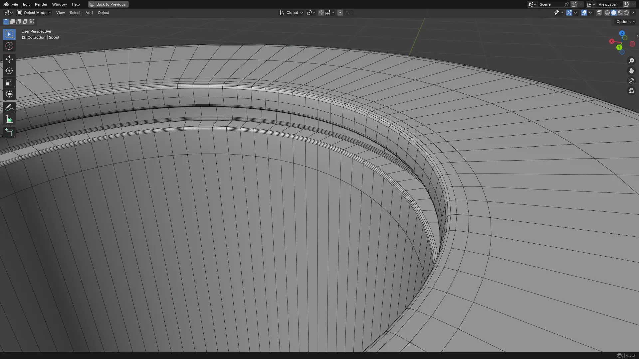Image resolution: width=639 pixels, height=359 pixels.
Task: Open the viewport View menu
Action: click(x=60, y=13)
